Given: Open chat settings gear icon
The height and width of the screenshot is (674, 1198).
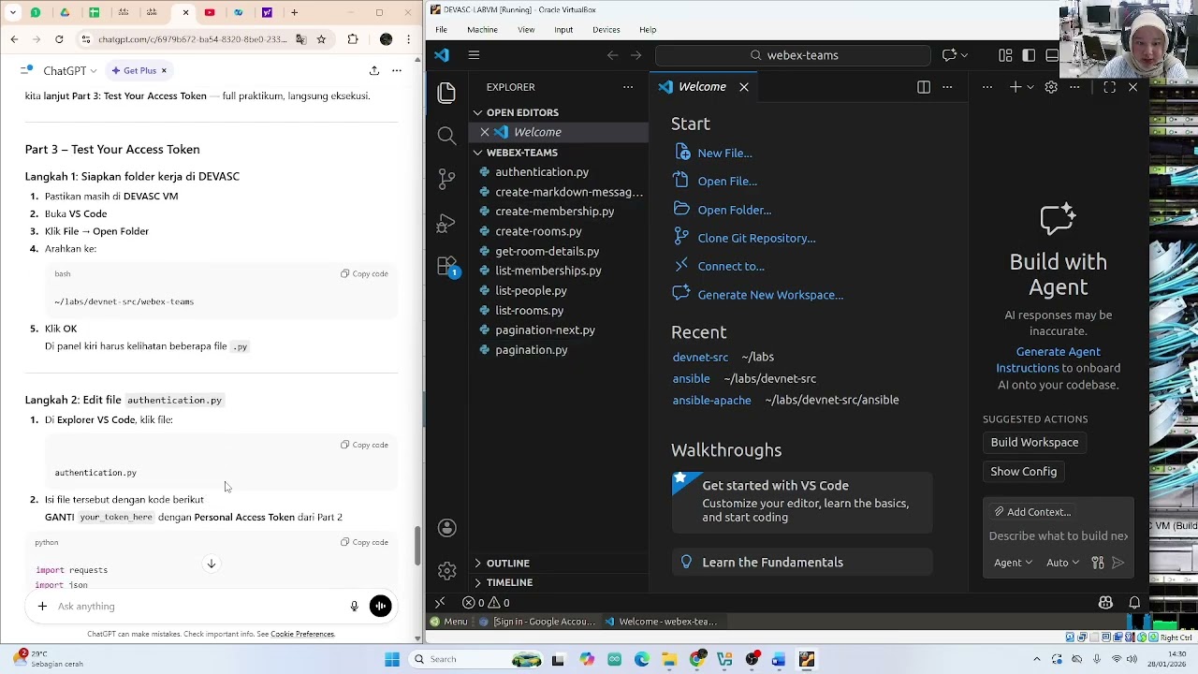Looking at the screenshot, I should 1051,87.
